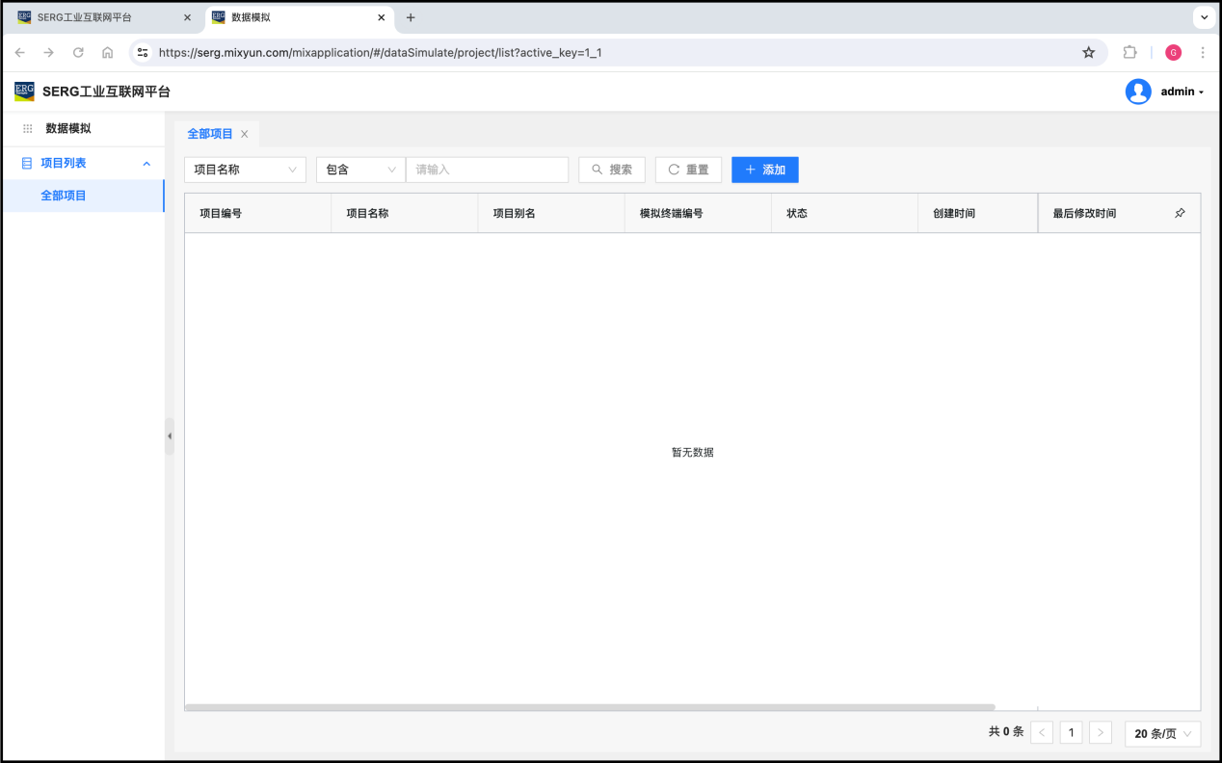Click the pin icon in table header
1222x763 pixels.
[1180, 213]
